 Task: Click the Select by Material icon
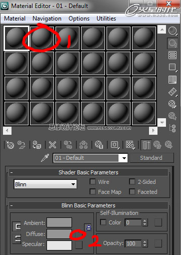(172, 116)
